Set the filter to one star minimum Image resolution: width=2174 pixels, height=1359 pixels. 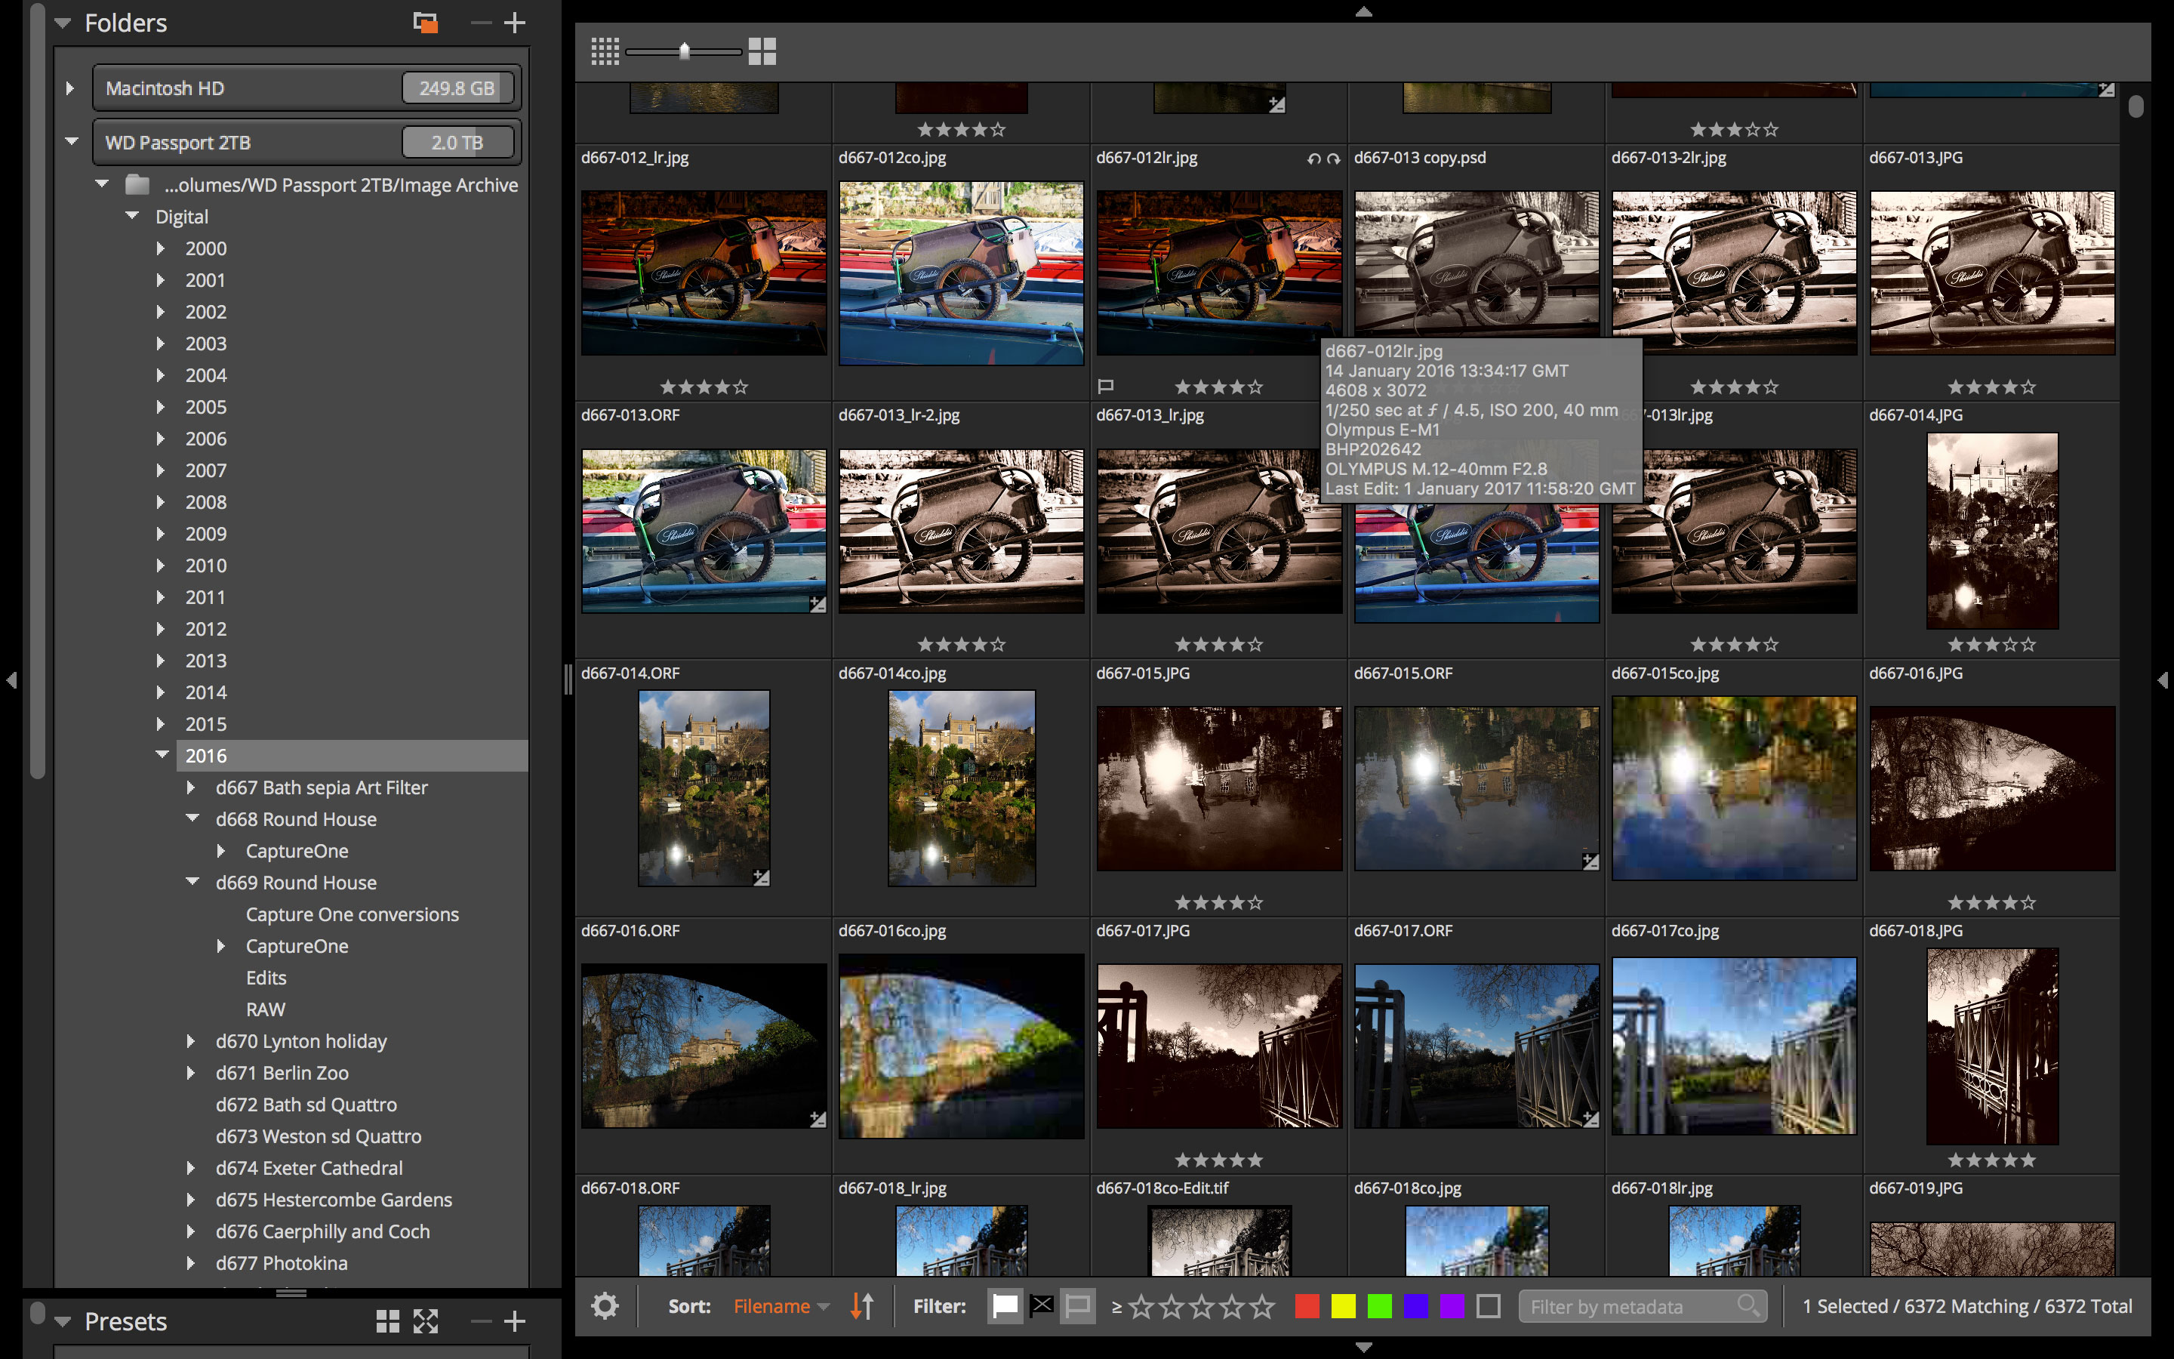pyautogui.click(x=1141, y=1306)
